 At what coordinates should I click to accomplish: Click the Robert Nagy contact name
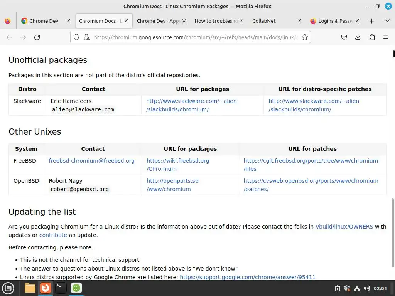66,181
